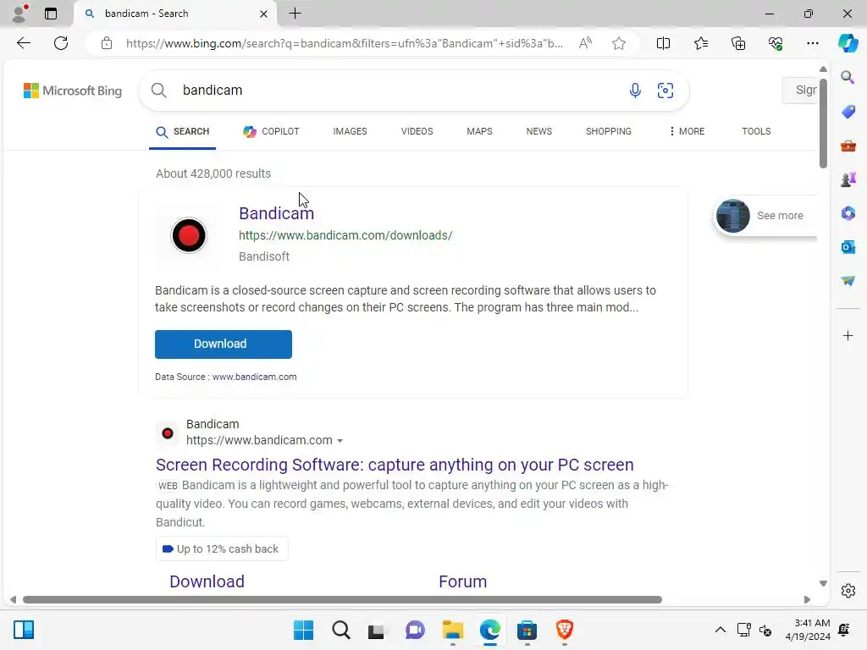Open File Explorer from taskbar

[x=453, y=630]
